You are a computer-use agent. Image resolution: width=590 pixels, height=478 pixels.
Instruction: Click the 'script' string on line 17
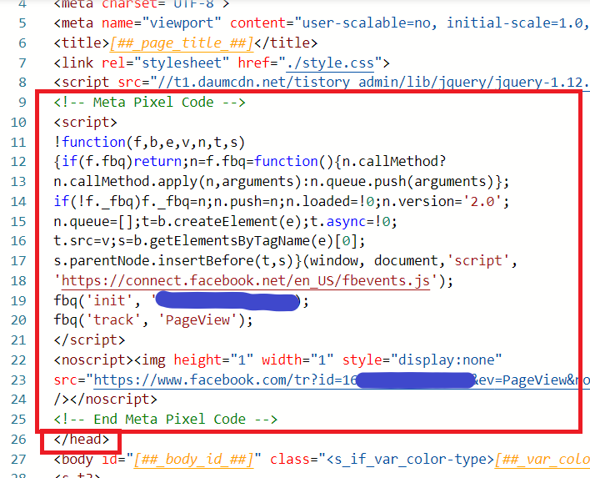(x=477, y=260)
